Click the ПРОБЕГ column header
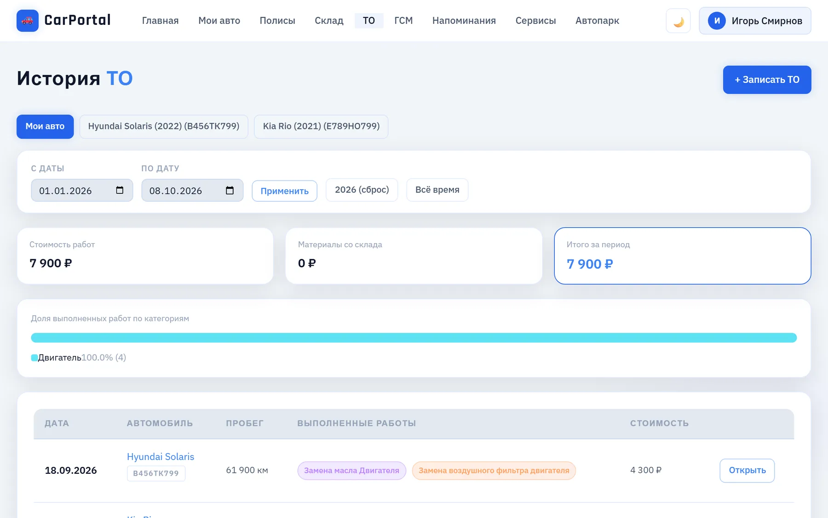 [x=245, y=423]
